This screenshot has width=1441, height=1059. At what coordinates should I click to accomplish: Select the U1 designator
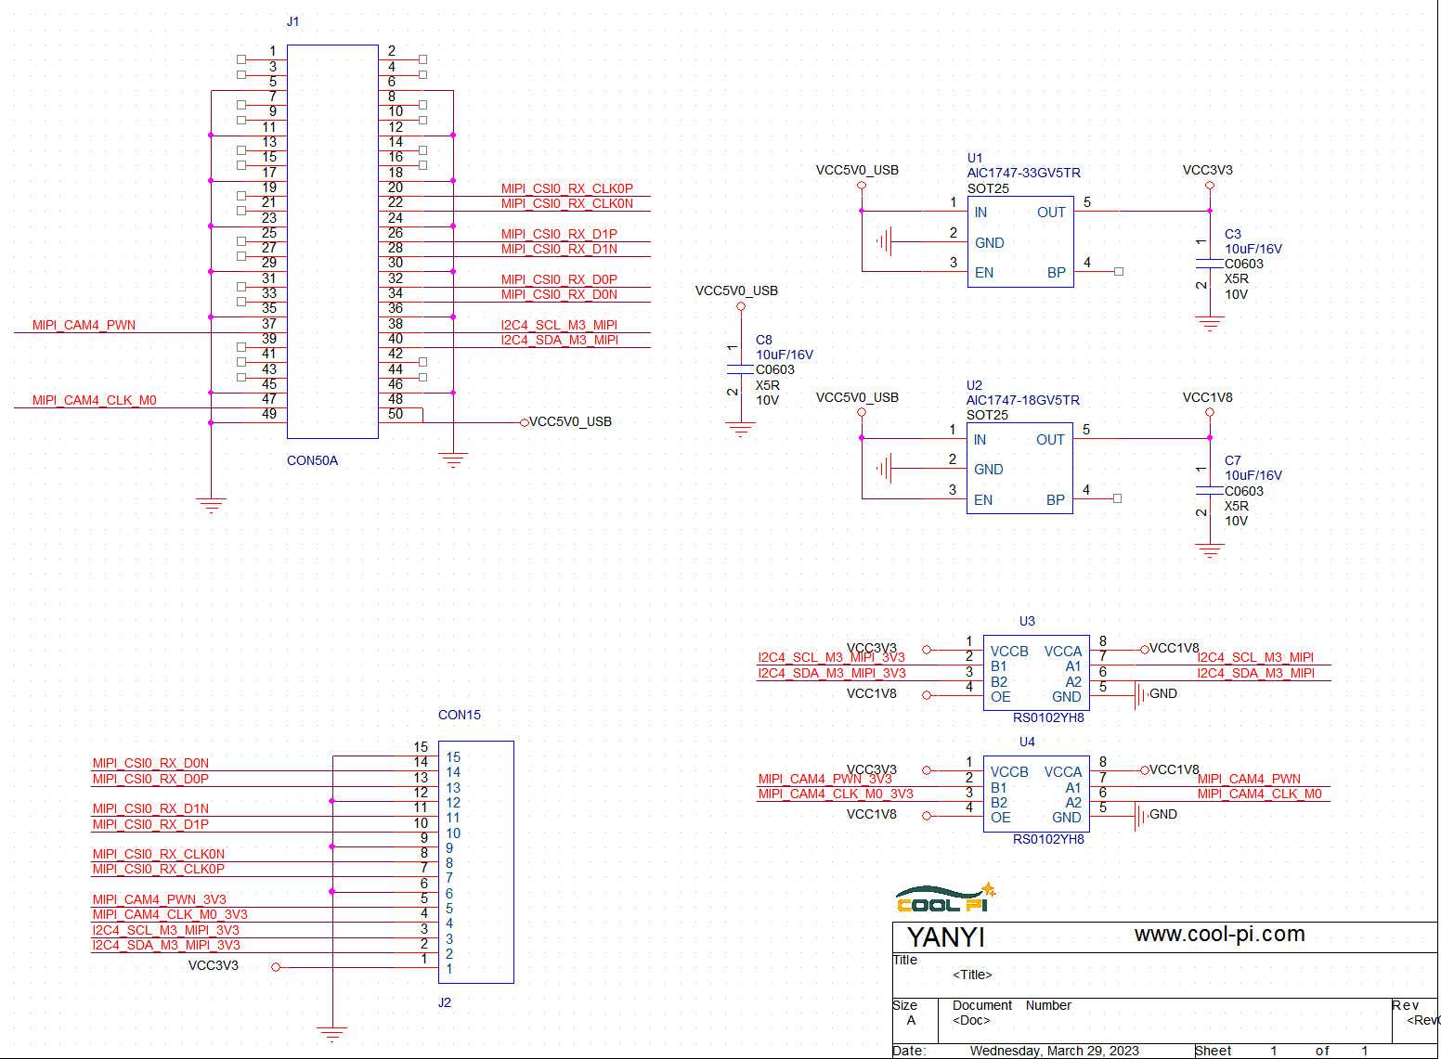click(975, 158)
